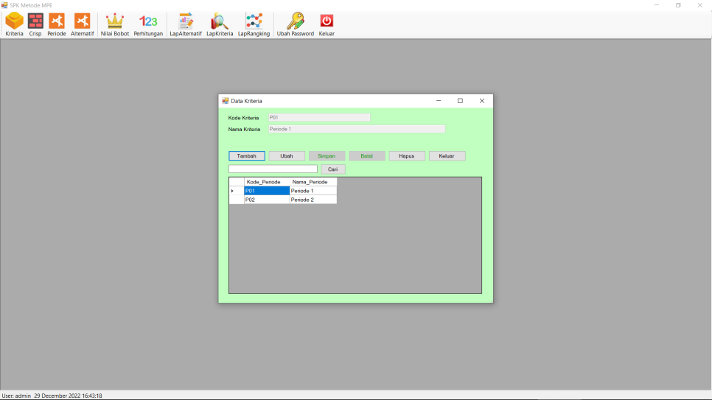The image size is (712, 400).
Task: Open the Alternatif toolbar icon
Action: click(83, 24)
